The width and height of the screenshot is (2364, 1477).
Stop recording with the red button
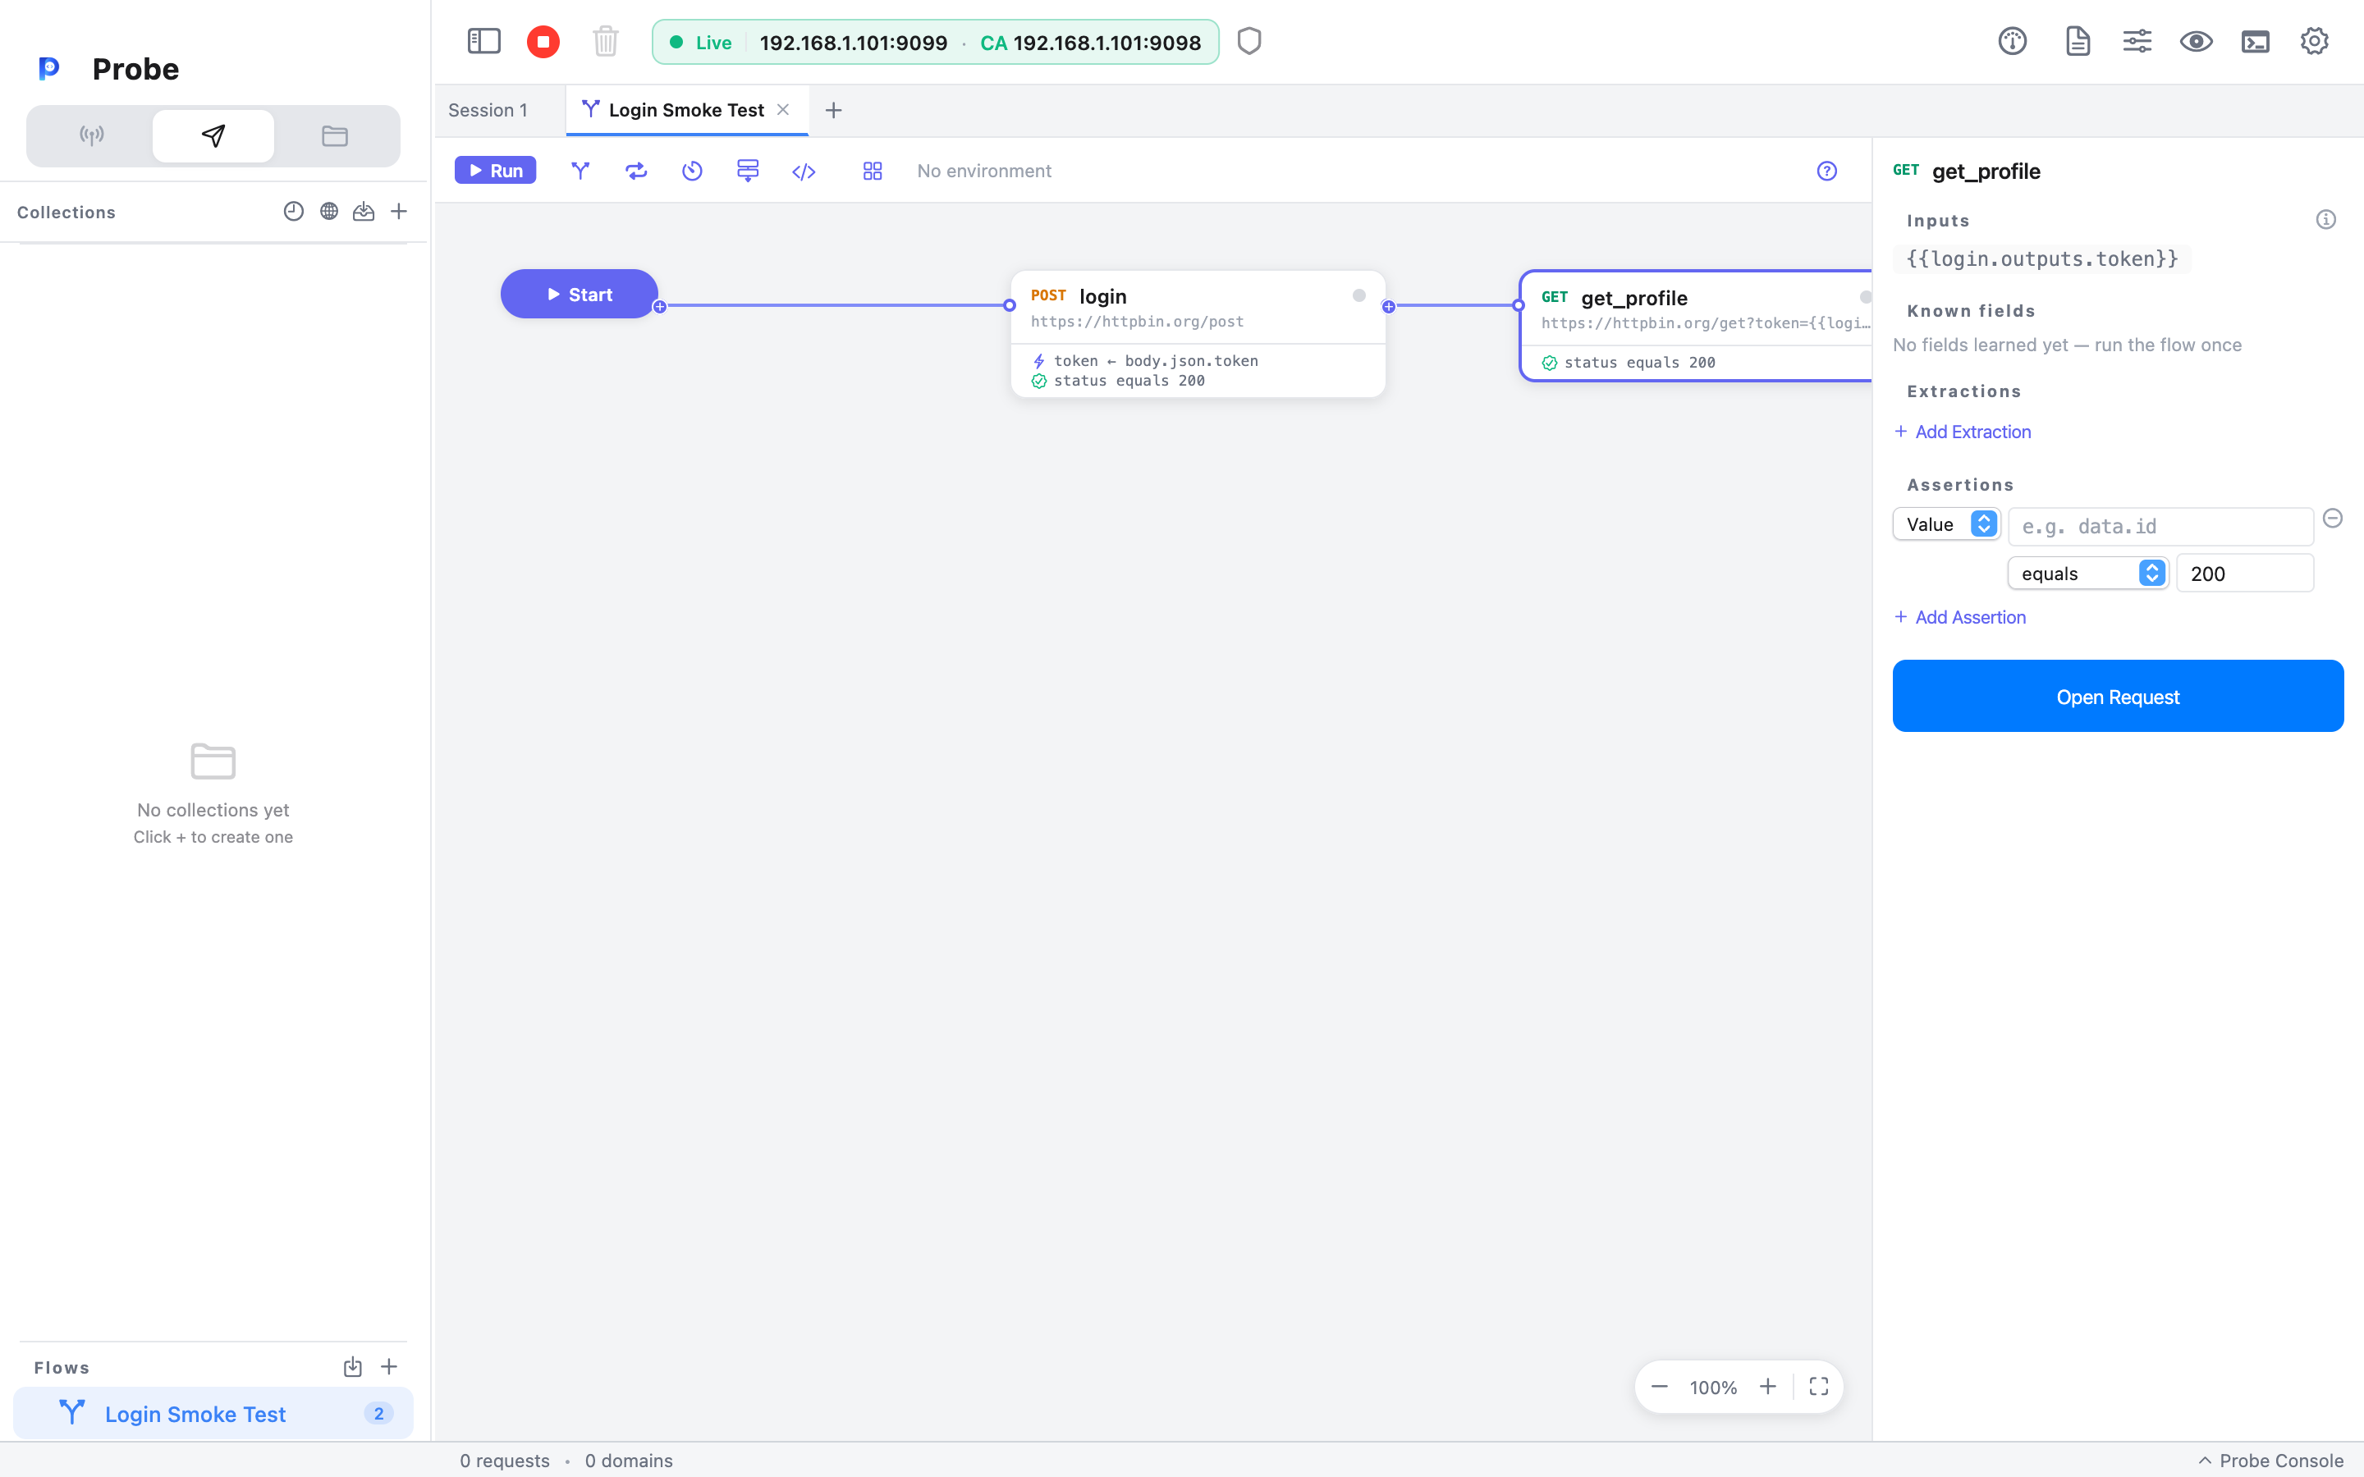click(x=543, y=41)
